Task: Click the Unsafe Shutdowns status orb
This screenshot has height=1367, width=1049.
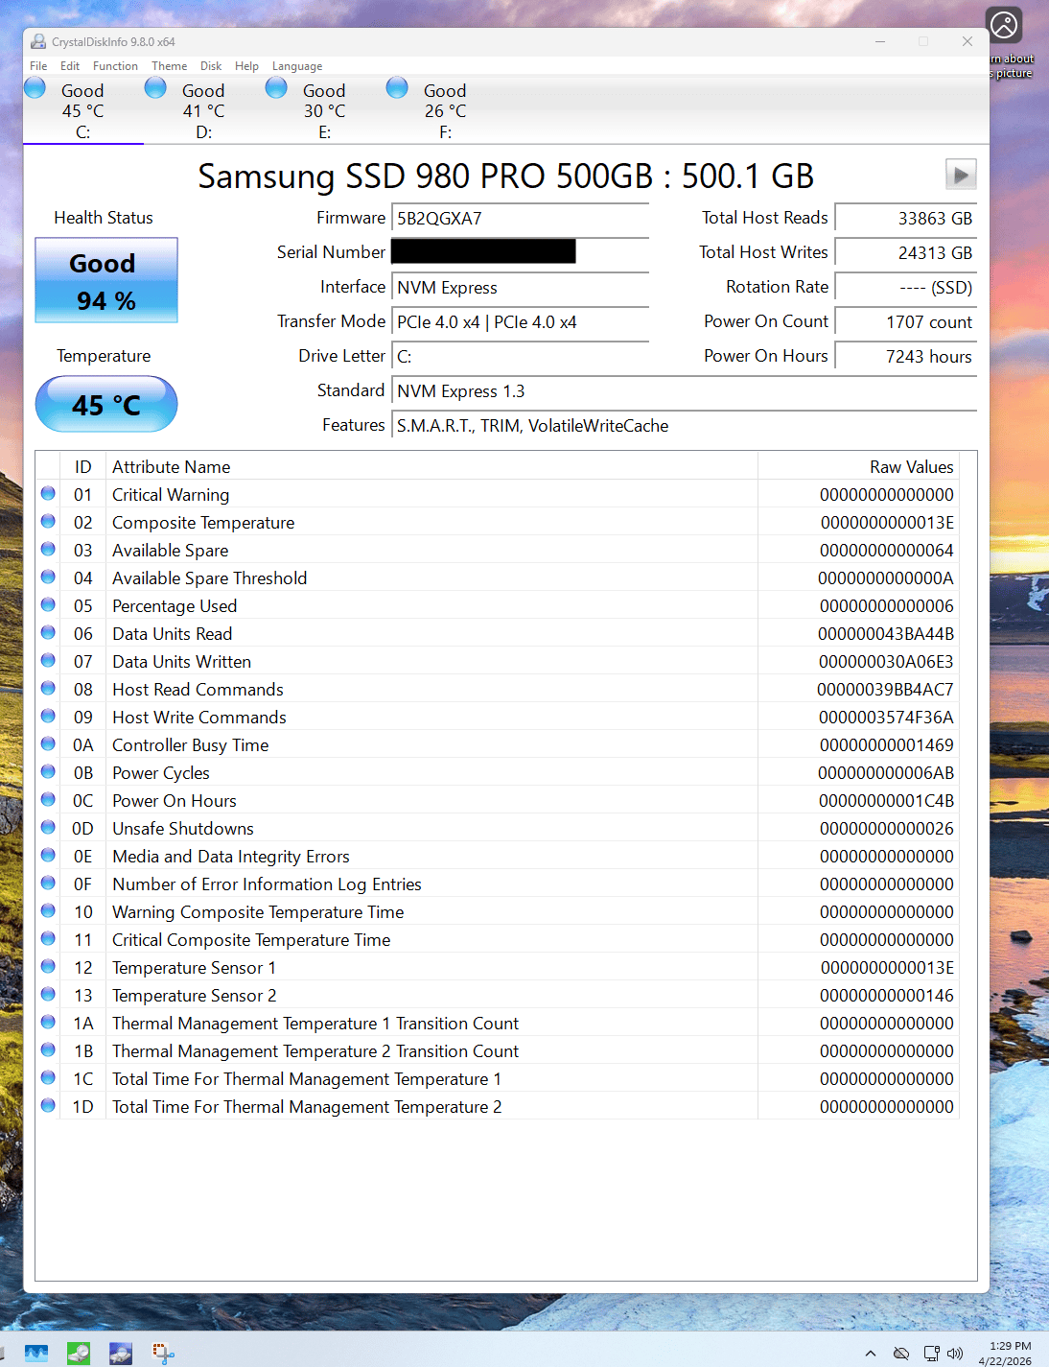Action: pos(48,828)
